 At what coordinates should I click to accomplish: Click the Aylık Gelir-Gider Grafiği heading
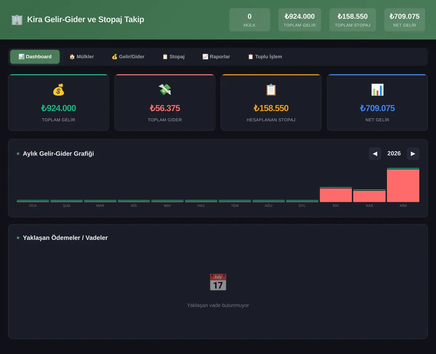58,154
